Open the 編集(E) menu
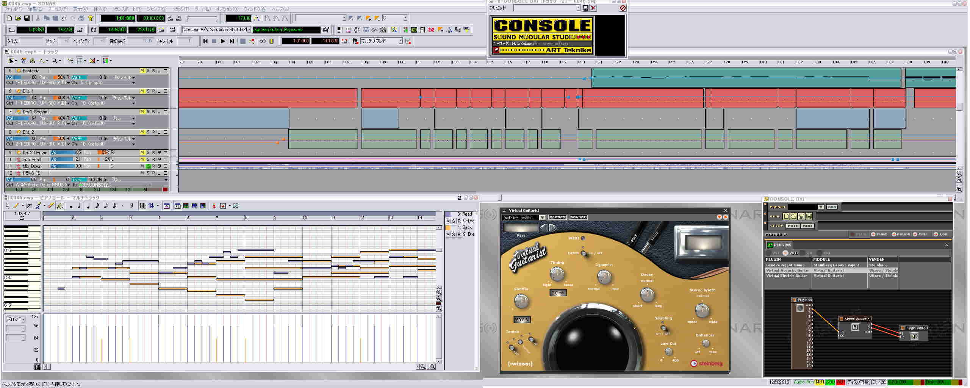Image resolution: width=970 pixels, height=388 pixels. coord(35,9)
